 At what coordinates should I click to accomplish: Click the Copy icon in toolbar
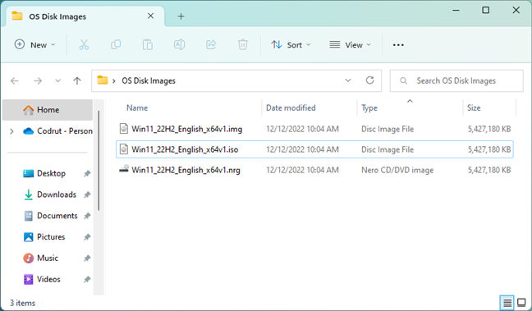point(116,45)
